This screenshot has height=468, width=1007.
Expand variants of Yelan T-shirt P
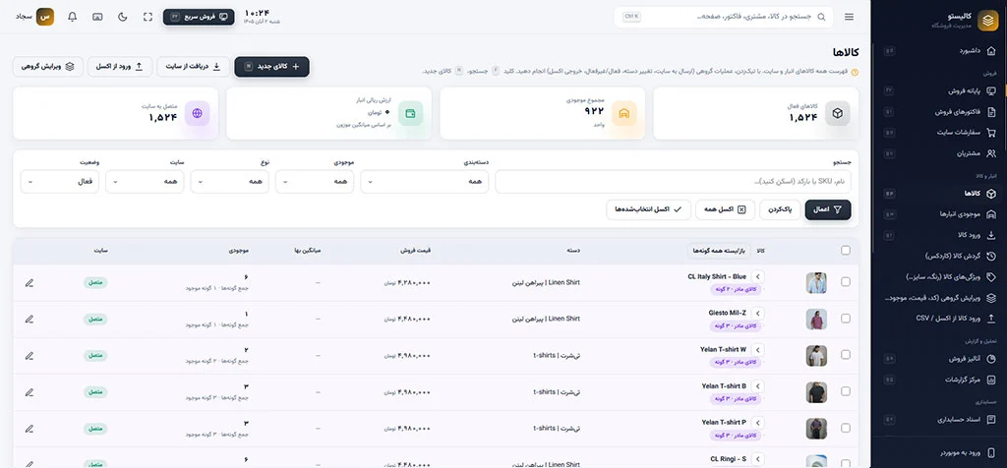pyautogui.click(x=758, y=423)
